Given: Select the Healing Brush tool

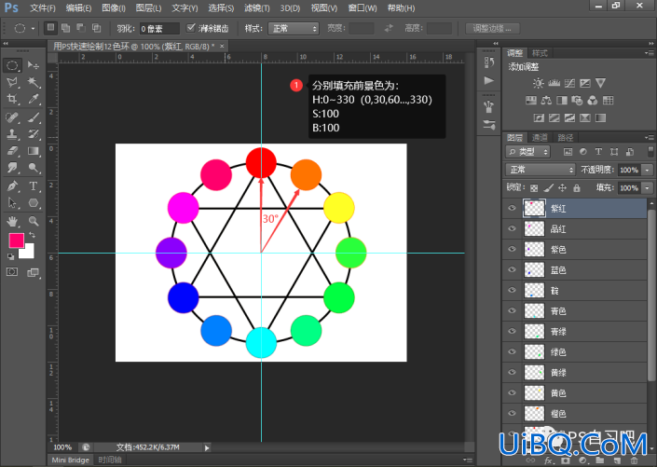Looking at the screenshot, I should [12, 117].
